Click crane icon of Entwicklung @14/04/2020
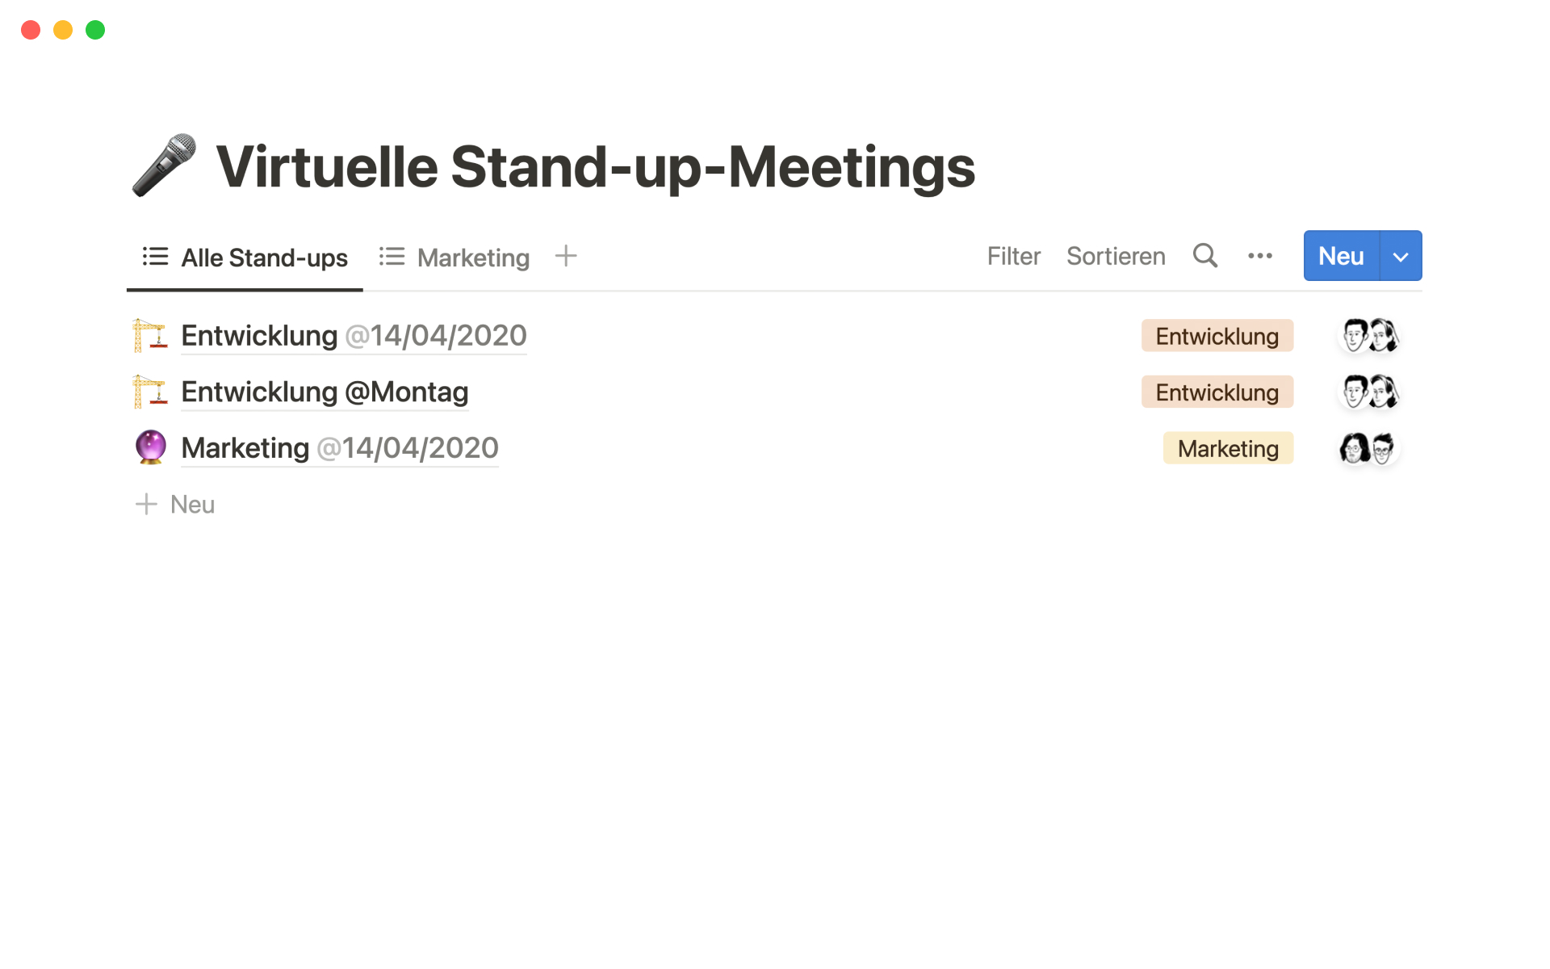 click(149, 336)
